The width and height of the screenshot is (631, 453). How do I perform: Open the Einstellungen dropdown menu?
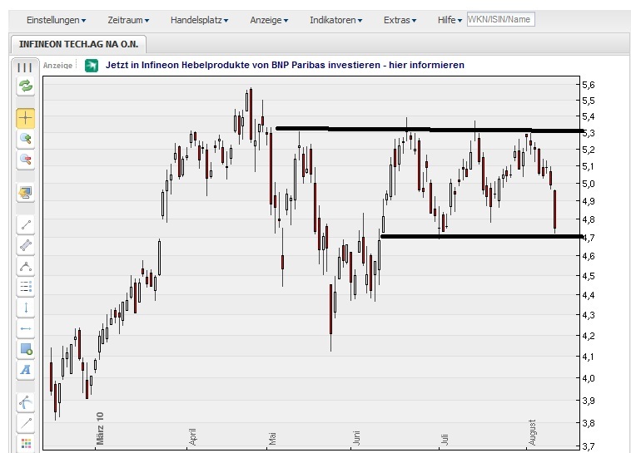coord(56,20)
